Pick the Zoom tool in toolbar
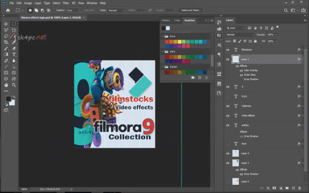This screenshot has height=193, width=309. pos(14,85)
